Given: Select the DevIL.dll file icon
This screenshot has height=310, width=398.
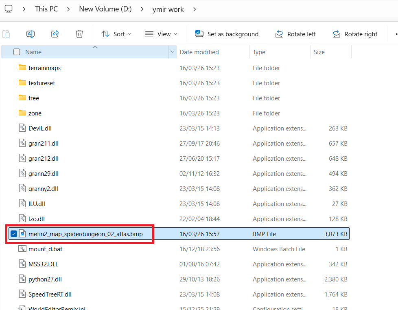Looking at the screenshot, I should pyautogui.click(x=22, y=128).
